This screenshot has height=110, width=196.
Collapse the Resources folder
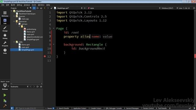click(x=14, y=21)
